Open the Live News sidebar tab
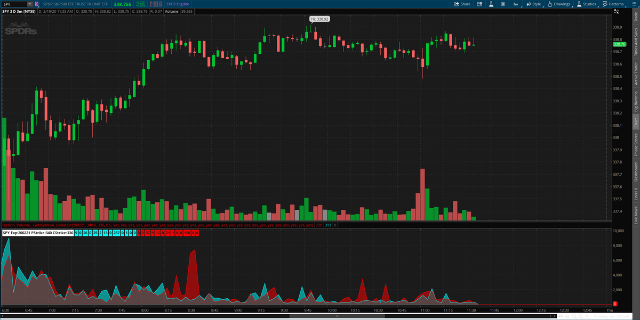Screen dimensions: 640x320 (635, 215)
